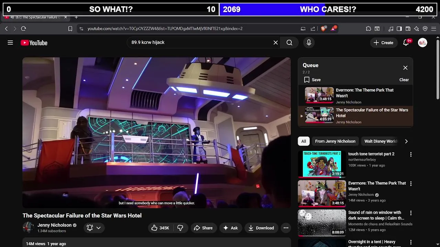Go back in the browser
The width and height of the screenshot is (440, 247).
click(x=6, y=28)
